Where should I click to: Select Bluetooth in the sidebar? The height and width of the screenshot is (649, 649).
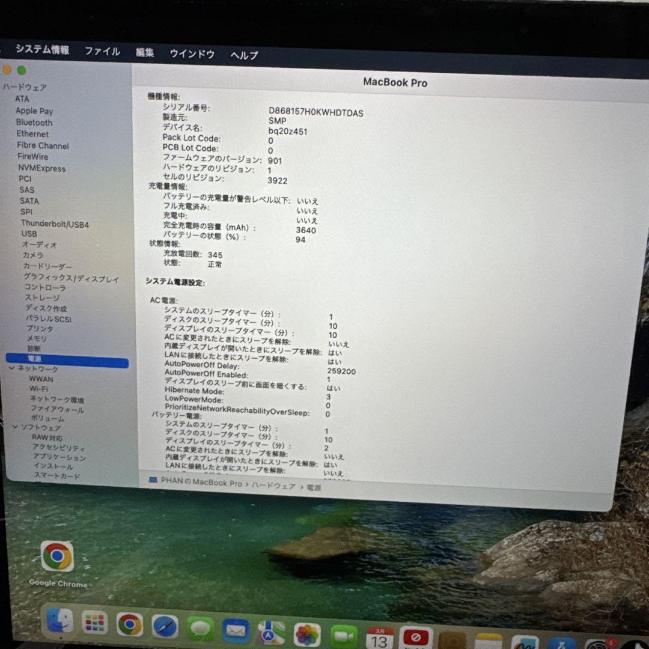coord(34,123)
